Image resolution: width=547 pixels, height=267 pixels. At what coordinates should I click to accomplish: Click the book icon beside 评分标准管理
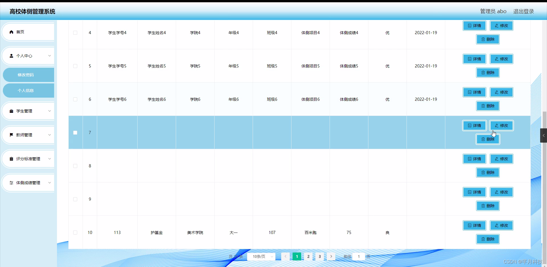11,159
